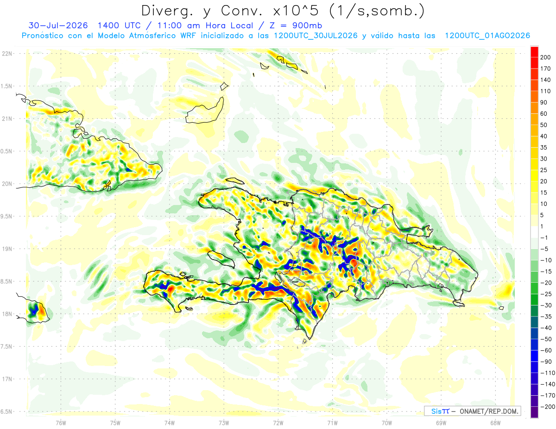Click the colorbar label positive "200"
Viewport: 556px width, 429px height.
coord(546,57)
